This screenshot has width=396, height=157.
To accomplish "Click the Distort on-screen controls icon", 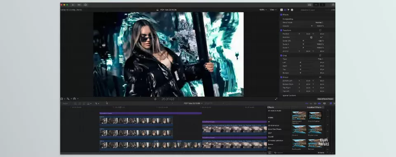I will pos(320,77).
